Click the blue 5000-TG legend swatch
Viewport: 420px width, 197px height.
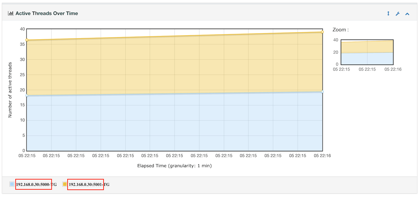tap(12, 184)
